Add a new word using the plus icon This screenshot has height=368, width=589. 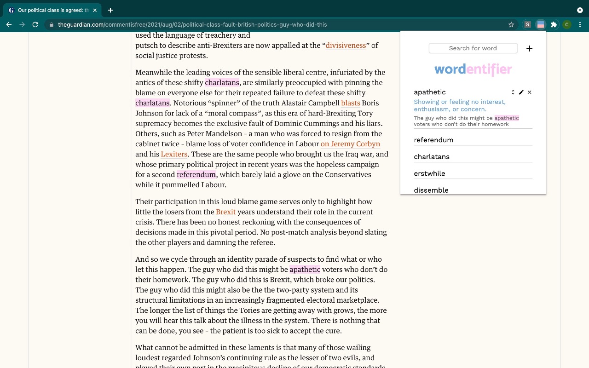(529, 48)
